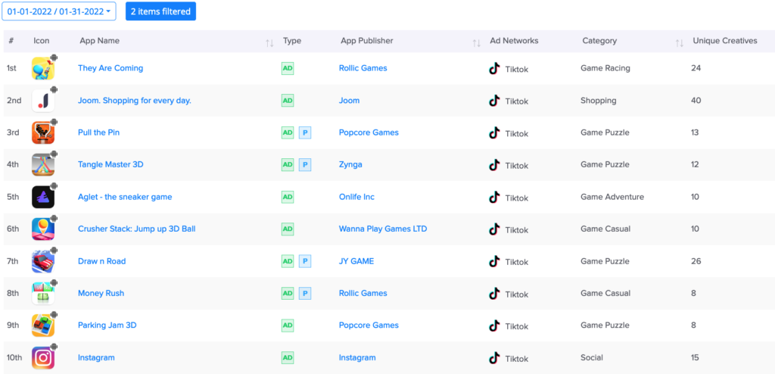Screen dimensions: 775x374
Task: Click the Parking Jam 3D app icon
Action: [x=43, y=326]
